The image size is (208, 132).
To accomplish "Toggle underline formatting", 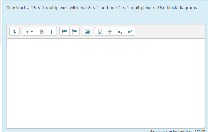I will point(100,32).
